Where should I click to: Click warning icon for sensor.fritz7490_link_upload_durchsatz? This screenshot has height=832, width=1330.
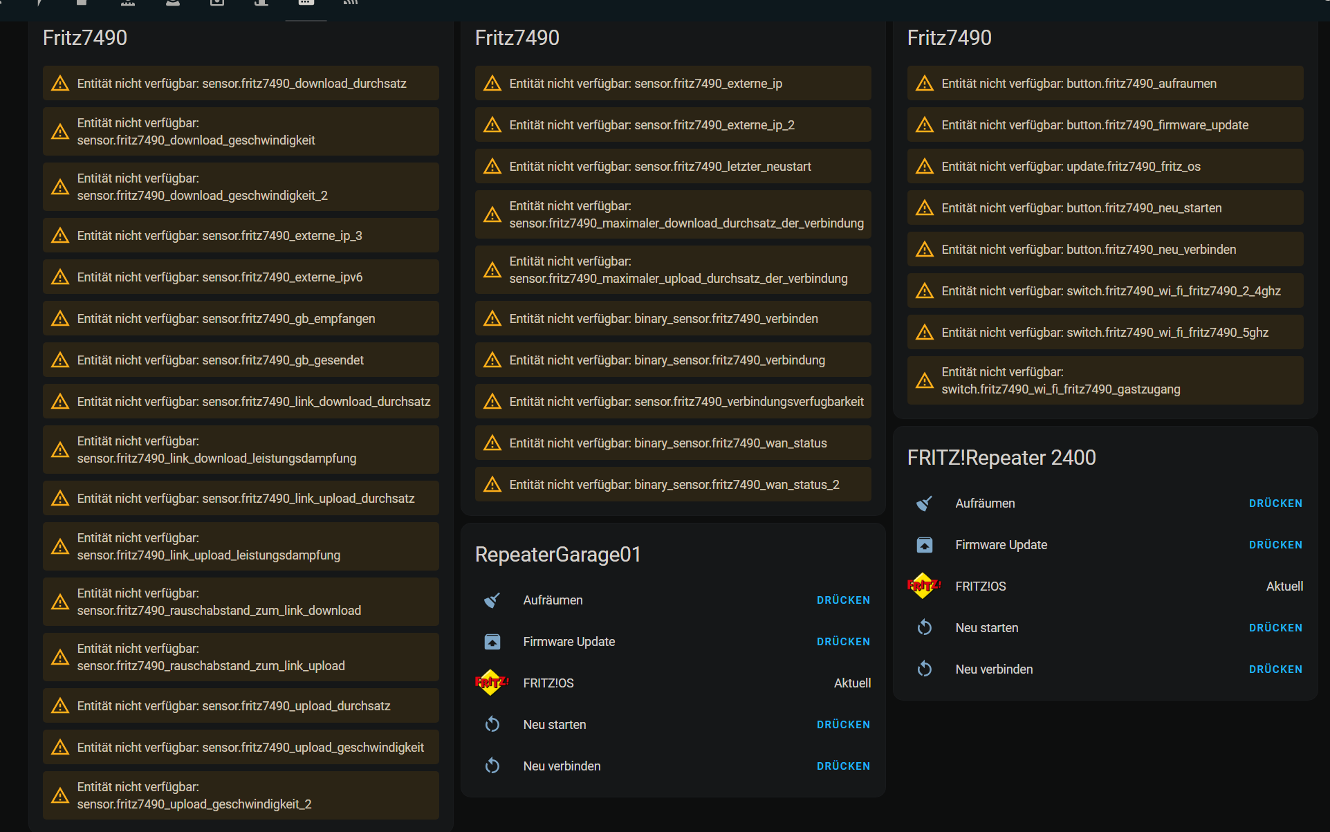click(x=60, y=499)
